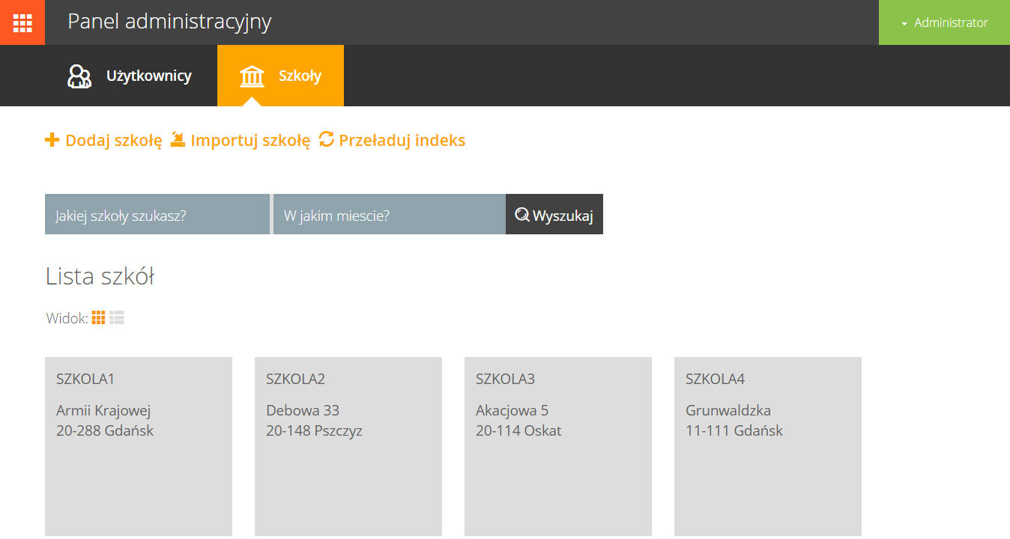Click the Wyszukaj search button

pos(554,214)
